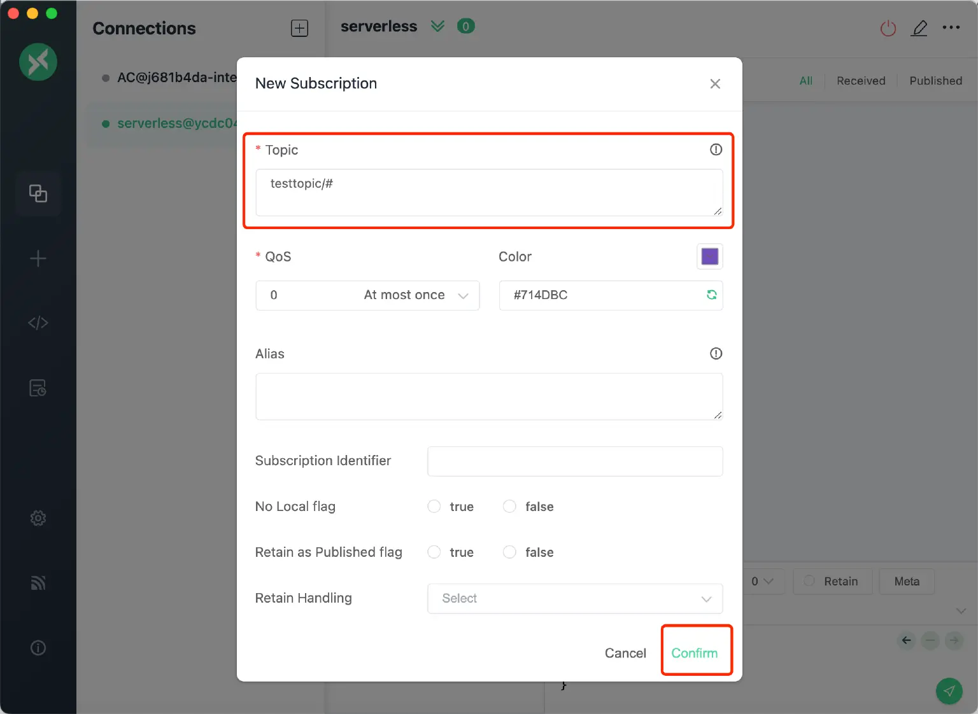Open the edit connection pencil icon
The image size is (978, 714).
point(919,28)
